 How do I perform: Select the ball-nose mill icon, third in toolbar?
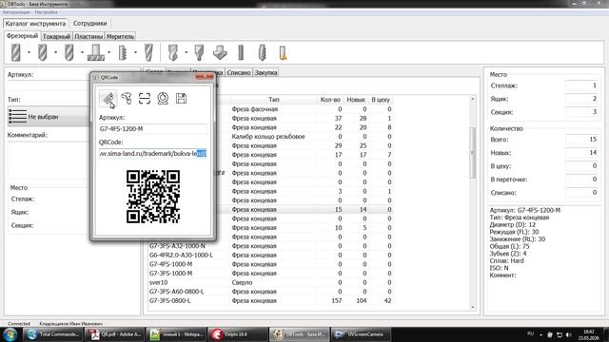point(69,52)
